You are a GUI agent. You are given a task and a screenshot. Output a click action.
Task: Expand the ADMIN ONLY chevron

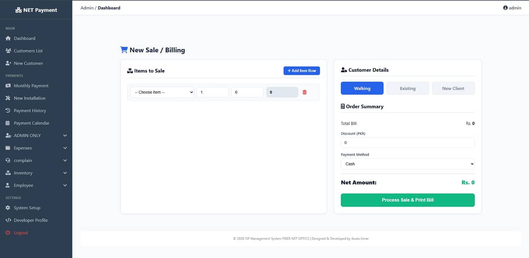[x=65, y=135]
